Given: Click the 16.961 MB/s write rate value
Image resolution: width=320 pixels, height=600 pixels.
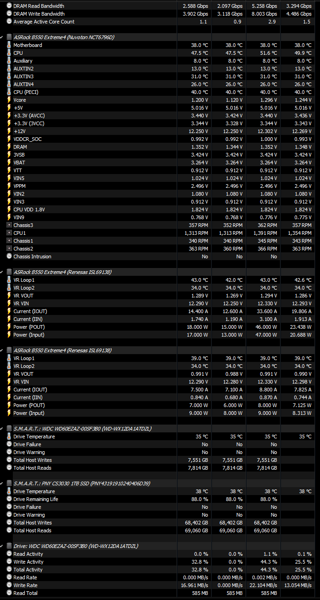Looking at the screenshot, I should click(194, 585).
